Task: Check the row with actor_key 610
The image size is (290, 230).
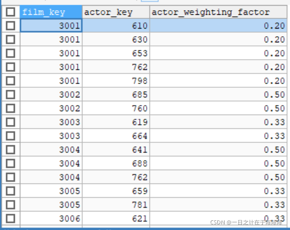Action: pos(10,25)
